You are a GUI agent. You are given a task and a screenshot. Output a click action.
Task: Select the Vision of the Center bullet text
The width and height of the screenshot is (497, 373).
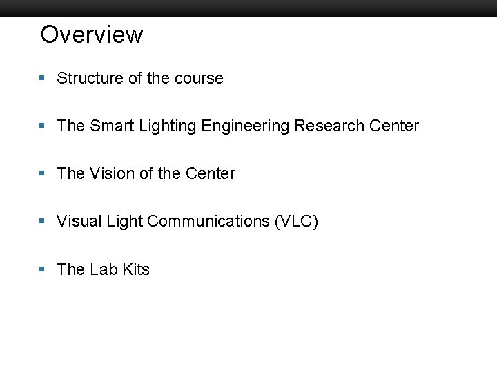pos(146,173)
